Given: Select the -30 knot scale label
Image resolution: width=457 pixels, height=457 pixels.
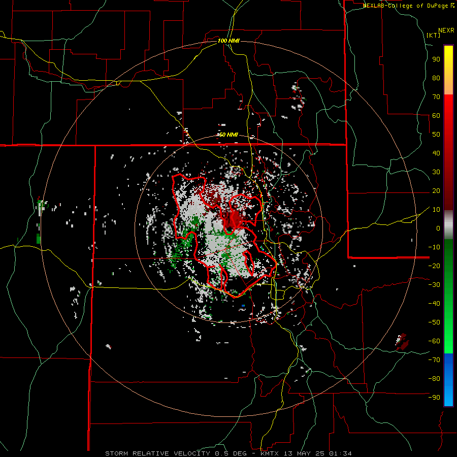Looking at the screenshot, I should (434, 285).
